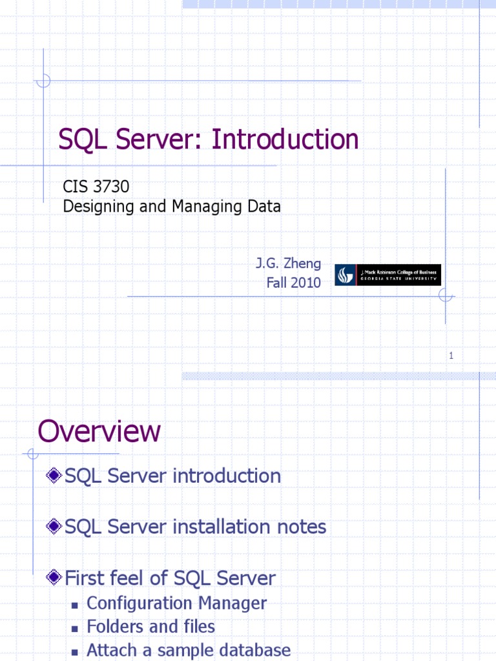
Task: Click the 'SQL Server introduction' bullet
Action: pyautogui.click(x=173, y=476)
